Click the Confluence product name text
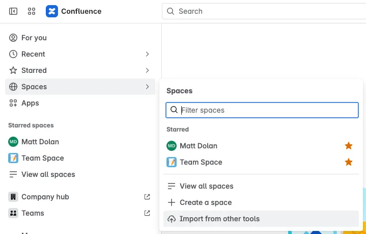The height and width of the screenshot is (234, 366). [x=81, y=11]
